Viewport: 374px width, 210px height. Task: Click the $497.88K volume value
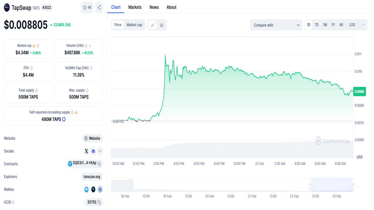72,52
